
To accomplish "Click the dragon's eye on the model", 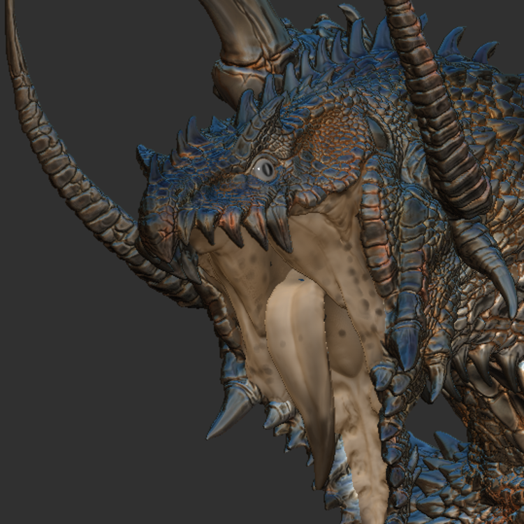I will coord(264,168).
